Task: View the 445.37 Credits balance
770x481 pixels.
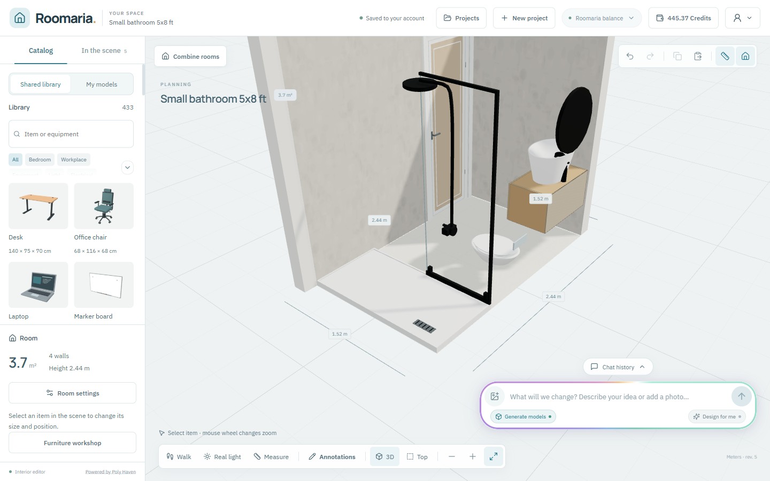Action: click(x=683, y=18)
